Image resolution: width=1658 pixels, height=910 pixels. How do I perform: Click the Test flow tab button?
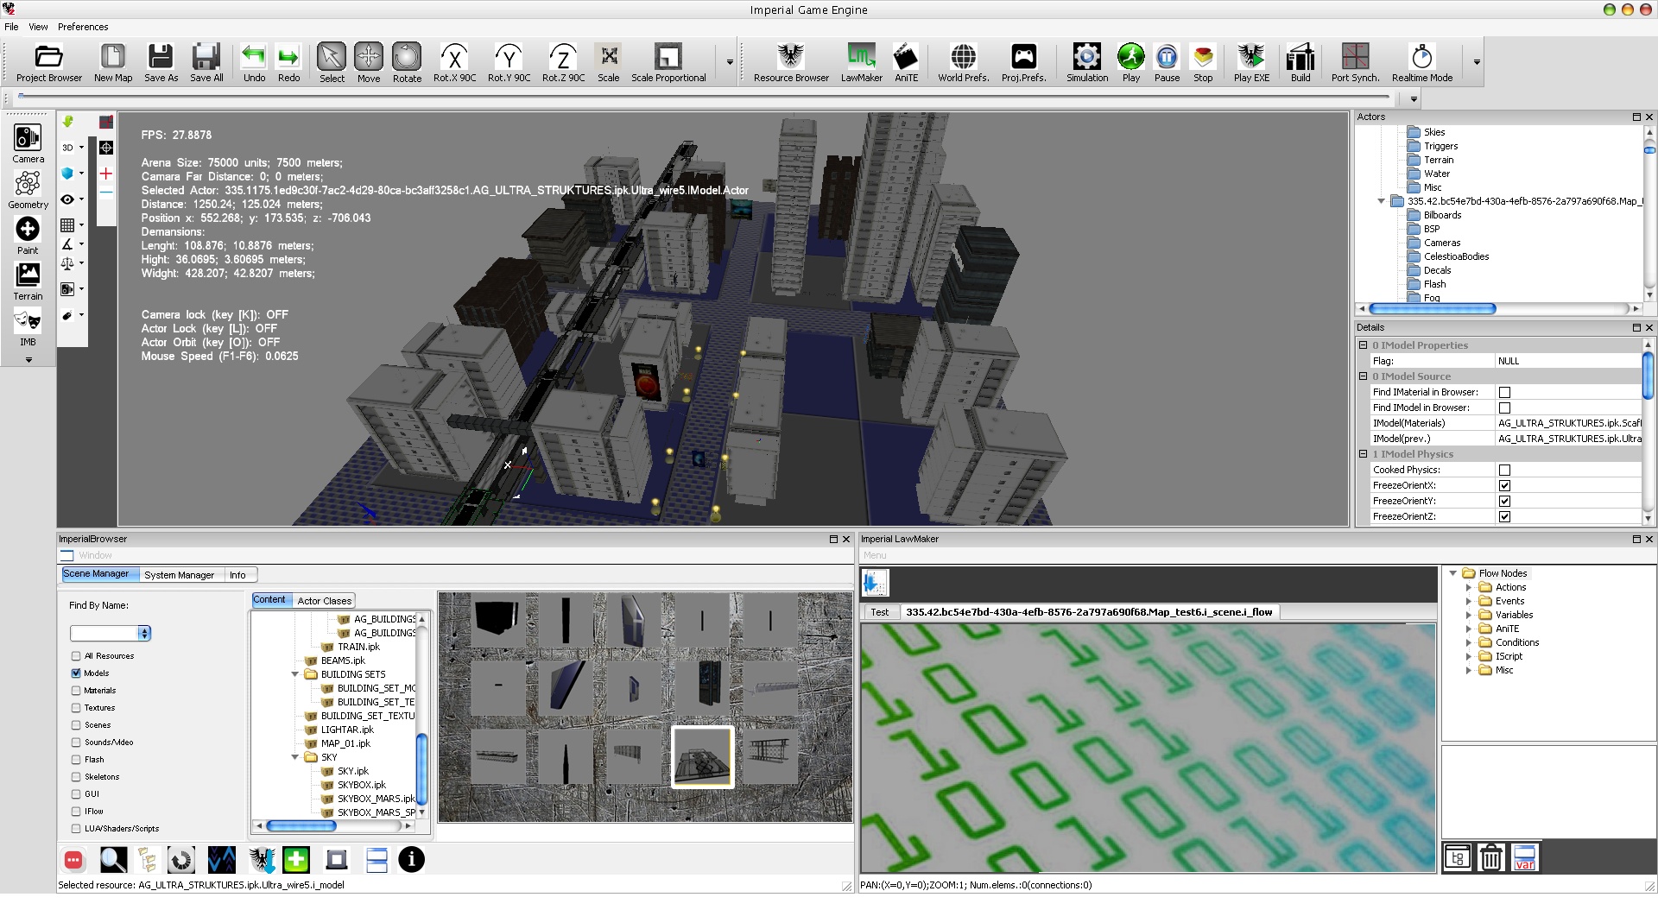click(x=880, y=612)
